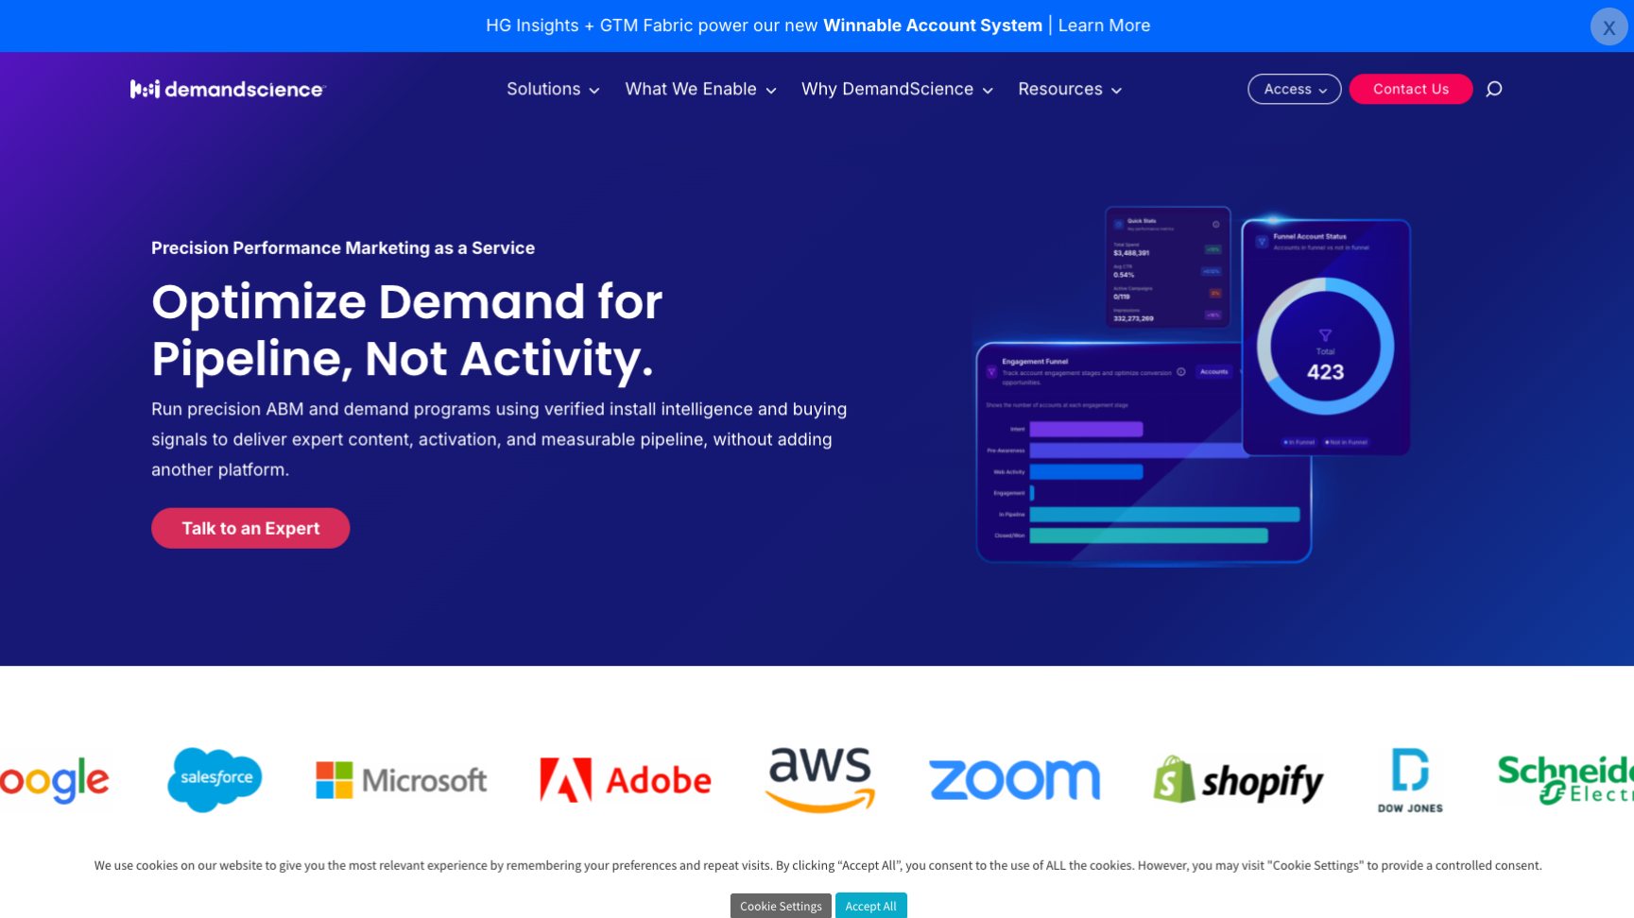1634x918 pixels.
Task: Click the Contact Us button
Action: tap(1410, 89)
